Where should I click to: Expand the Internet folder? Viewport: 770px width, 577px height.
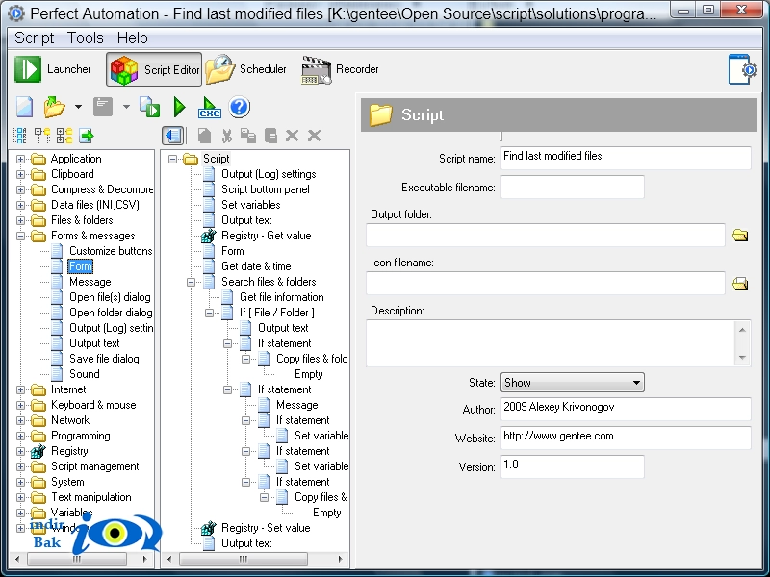coord(20,390)
